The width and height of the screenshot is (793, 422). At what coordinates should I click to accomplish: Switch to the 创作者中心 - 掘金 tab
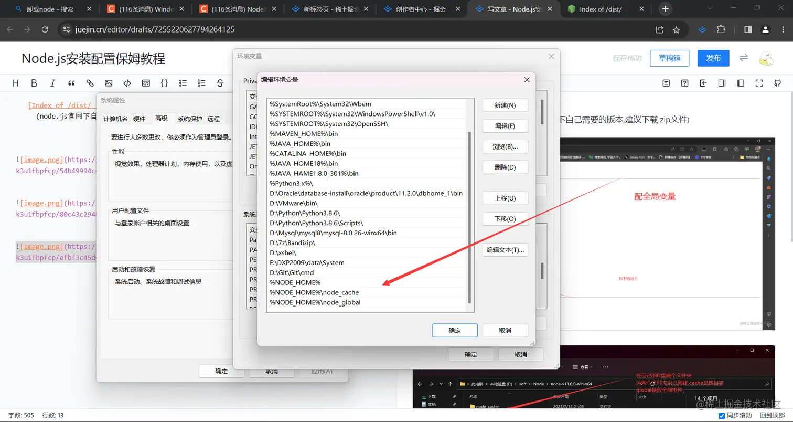coord(422,9)
